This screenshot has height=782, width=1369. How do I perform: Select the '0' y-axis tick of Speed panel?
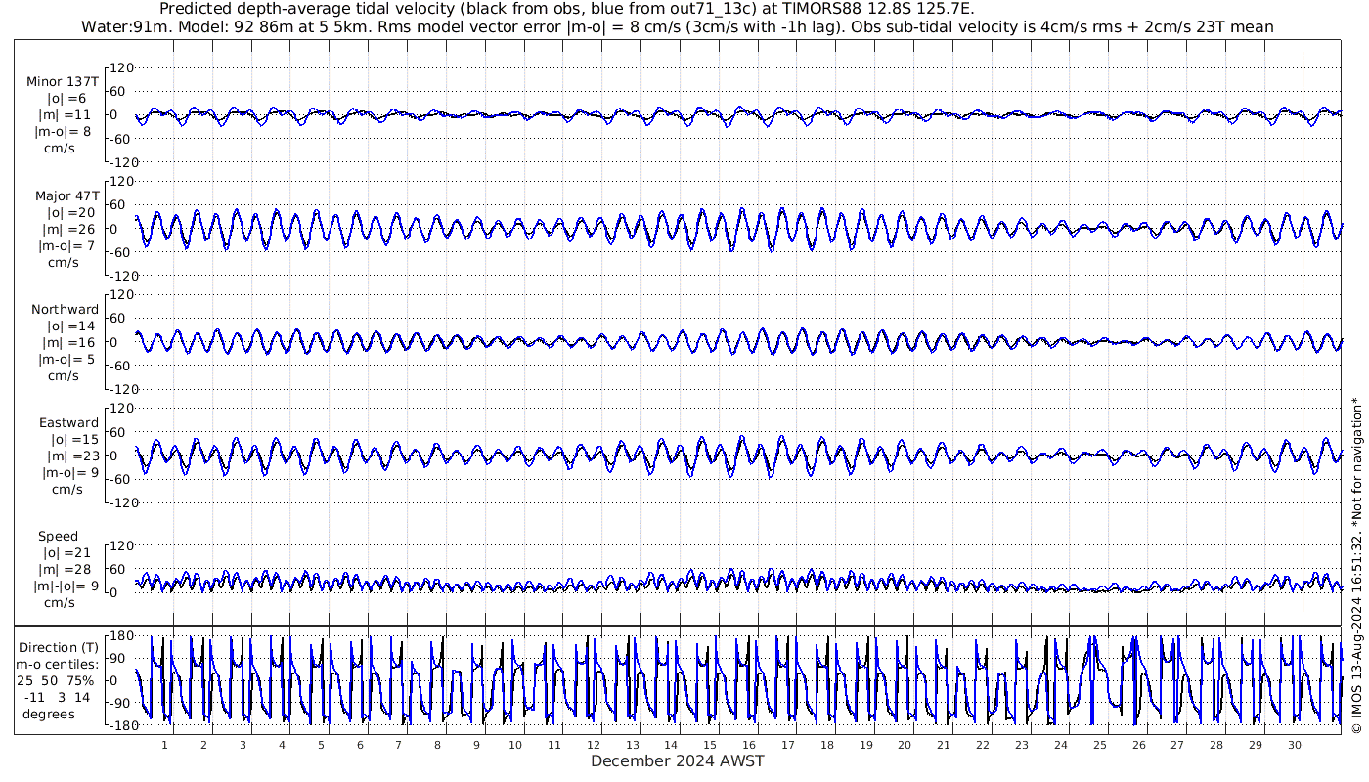coord(114,592)
